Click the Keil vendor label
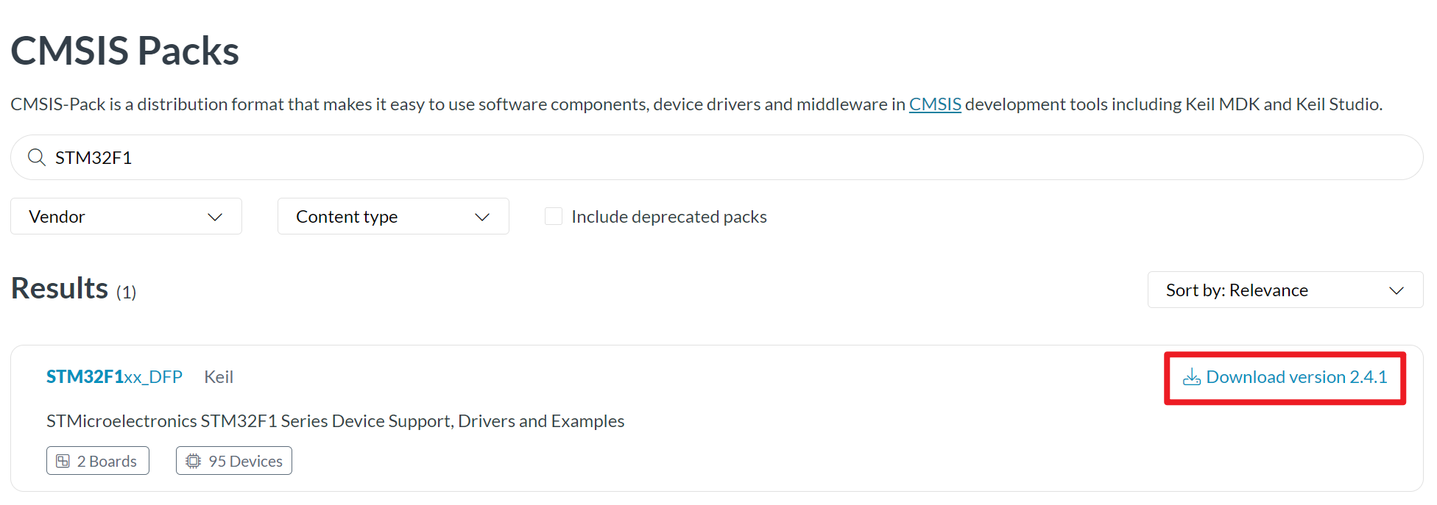Screen dimensions: 1437x505 (x=219, y=377)
